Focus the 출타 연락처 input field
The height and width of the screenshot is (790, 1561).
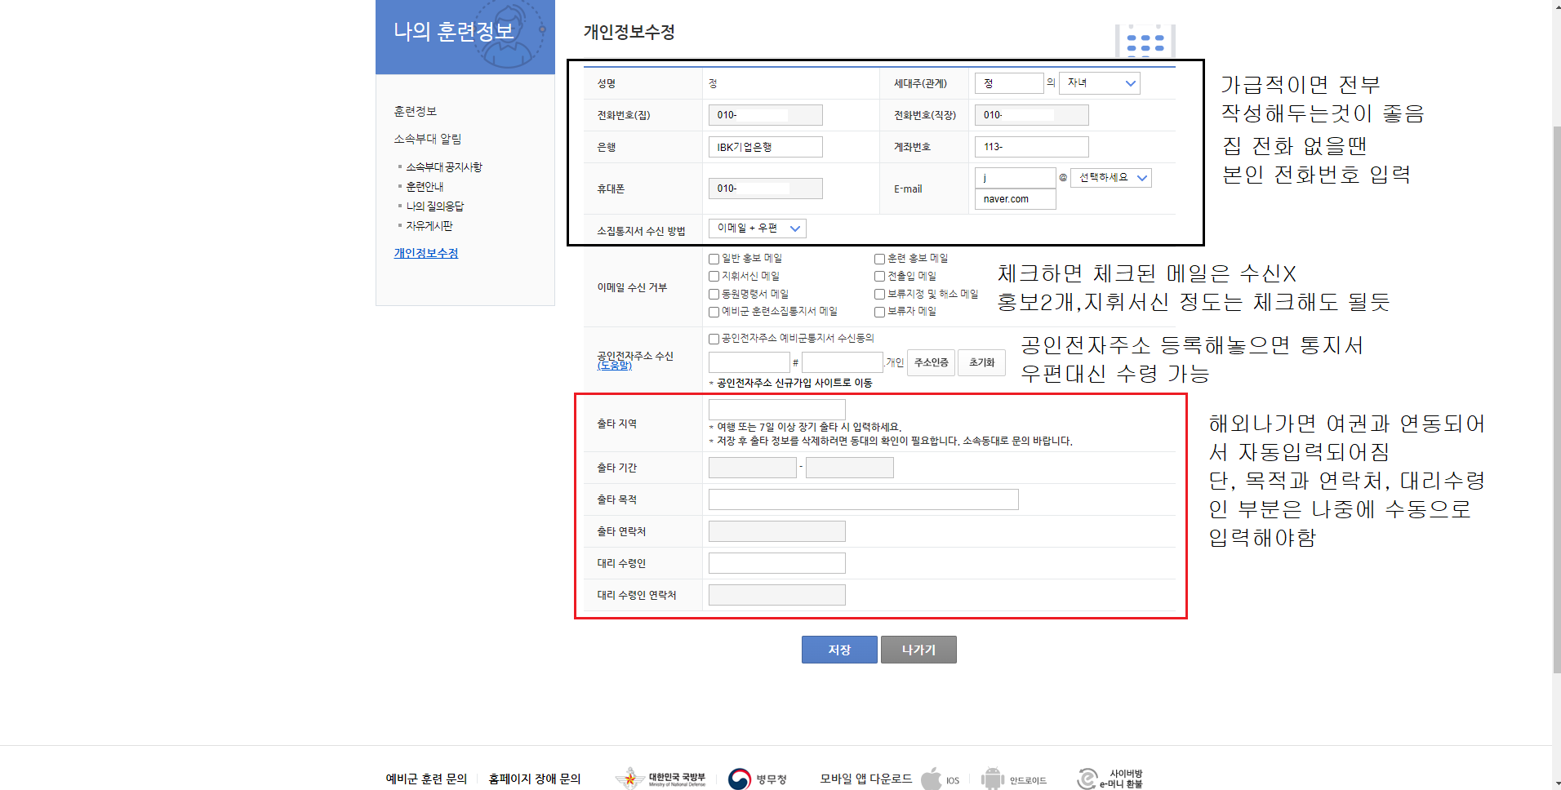tap(777, 531)
